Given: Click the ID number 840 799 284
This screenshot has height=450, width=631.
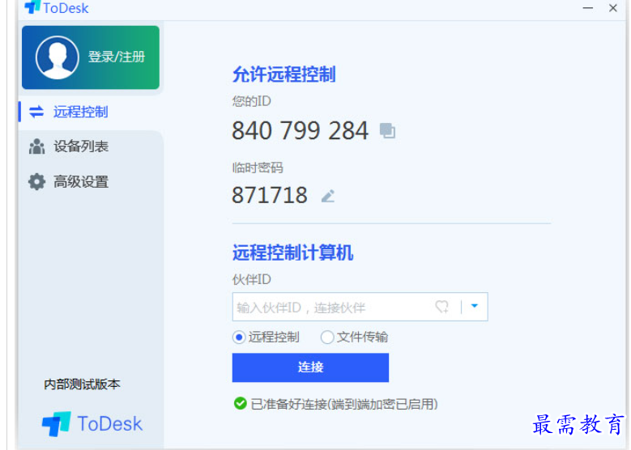Looking at the screenshot, I should coord(300,130).
